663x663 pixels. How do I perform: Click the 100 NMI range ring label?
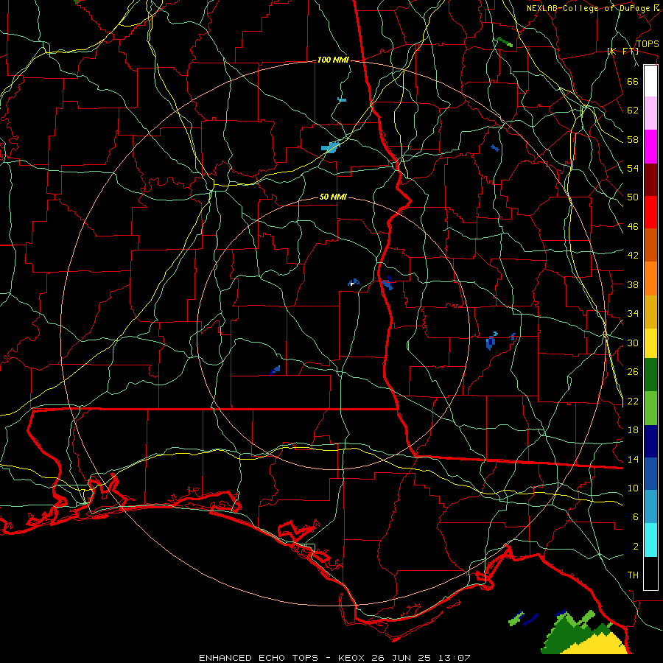pos(333,60)
